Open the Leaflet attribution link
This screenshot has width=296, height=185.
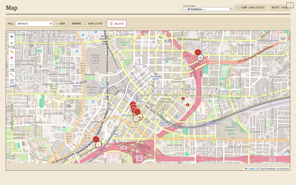click(x=251, y=169)
